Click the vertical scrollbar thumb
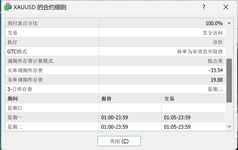Viewport: 238px width, 150px height. 229,80
